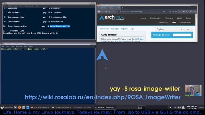Open Security in Arch navigation
Screen dimensions: 205x115
[x=163, y=23]
